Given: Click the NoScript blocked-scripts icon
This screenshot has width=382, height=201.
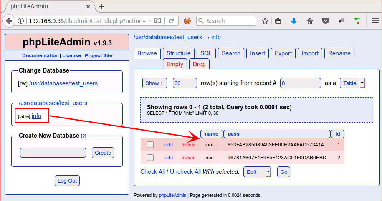Looking at the screenshot, I should (x=187, y=21).
